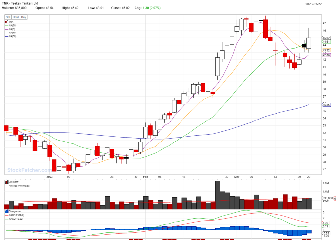
Task: Click the 22 date axis label
Action: pos(309,177)
